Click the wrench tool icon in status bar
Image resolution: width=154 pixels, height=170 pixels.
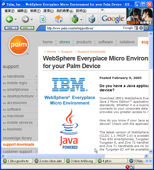tap(132, 167)
